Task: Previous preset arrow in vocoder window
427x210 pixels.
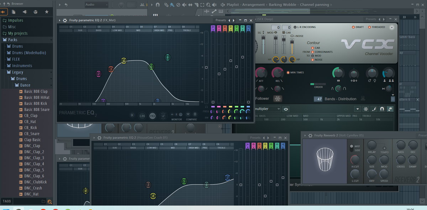Action: point(379,19)
